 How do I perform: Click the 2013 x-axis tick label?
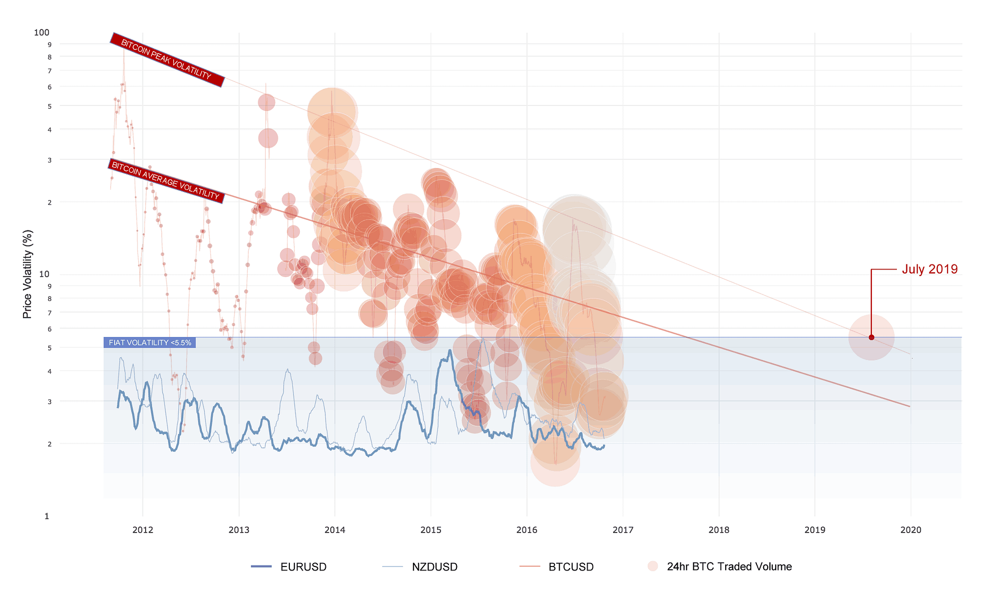(239, 530)
